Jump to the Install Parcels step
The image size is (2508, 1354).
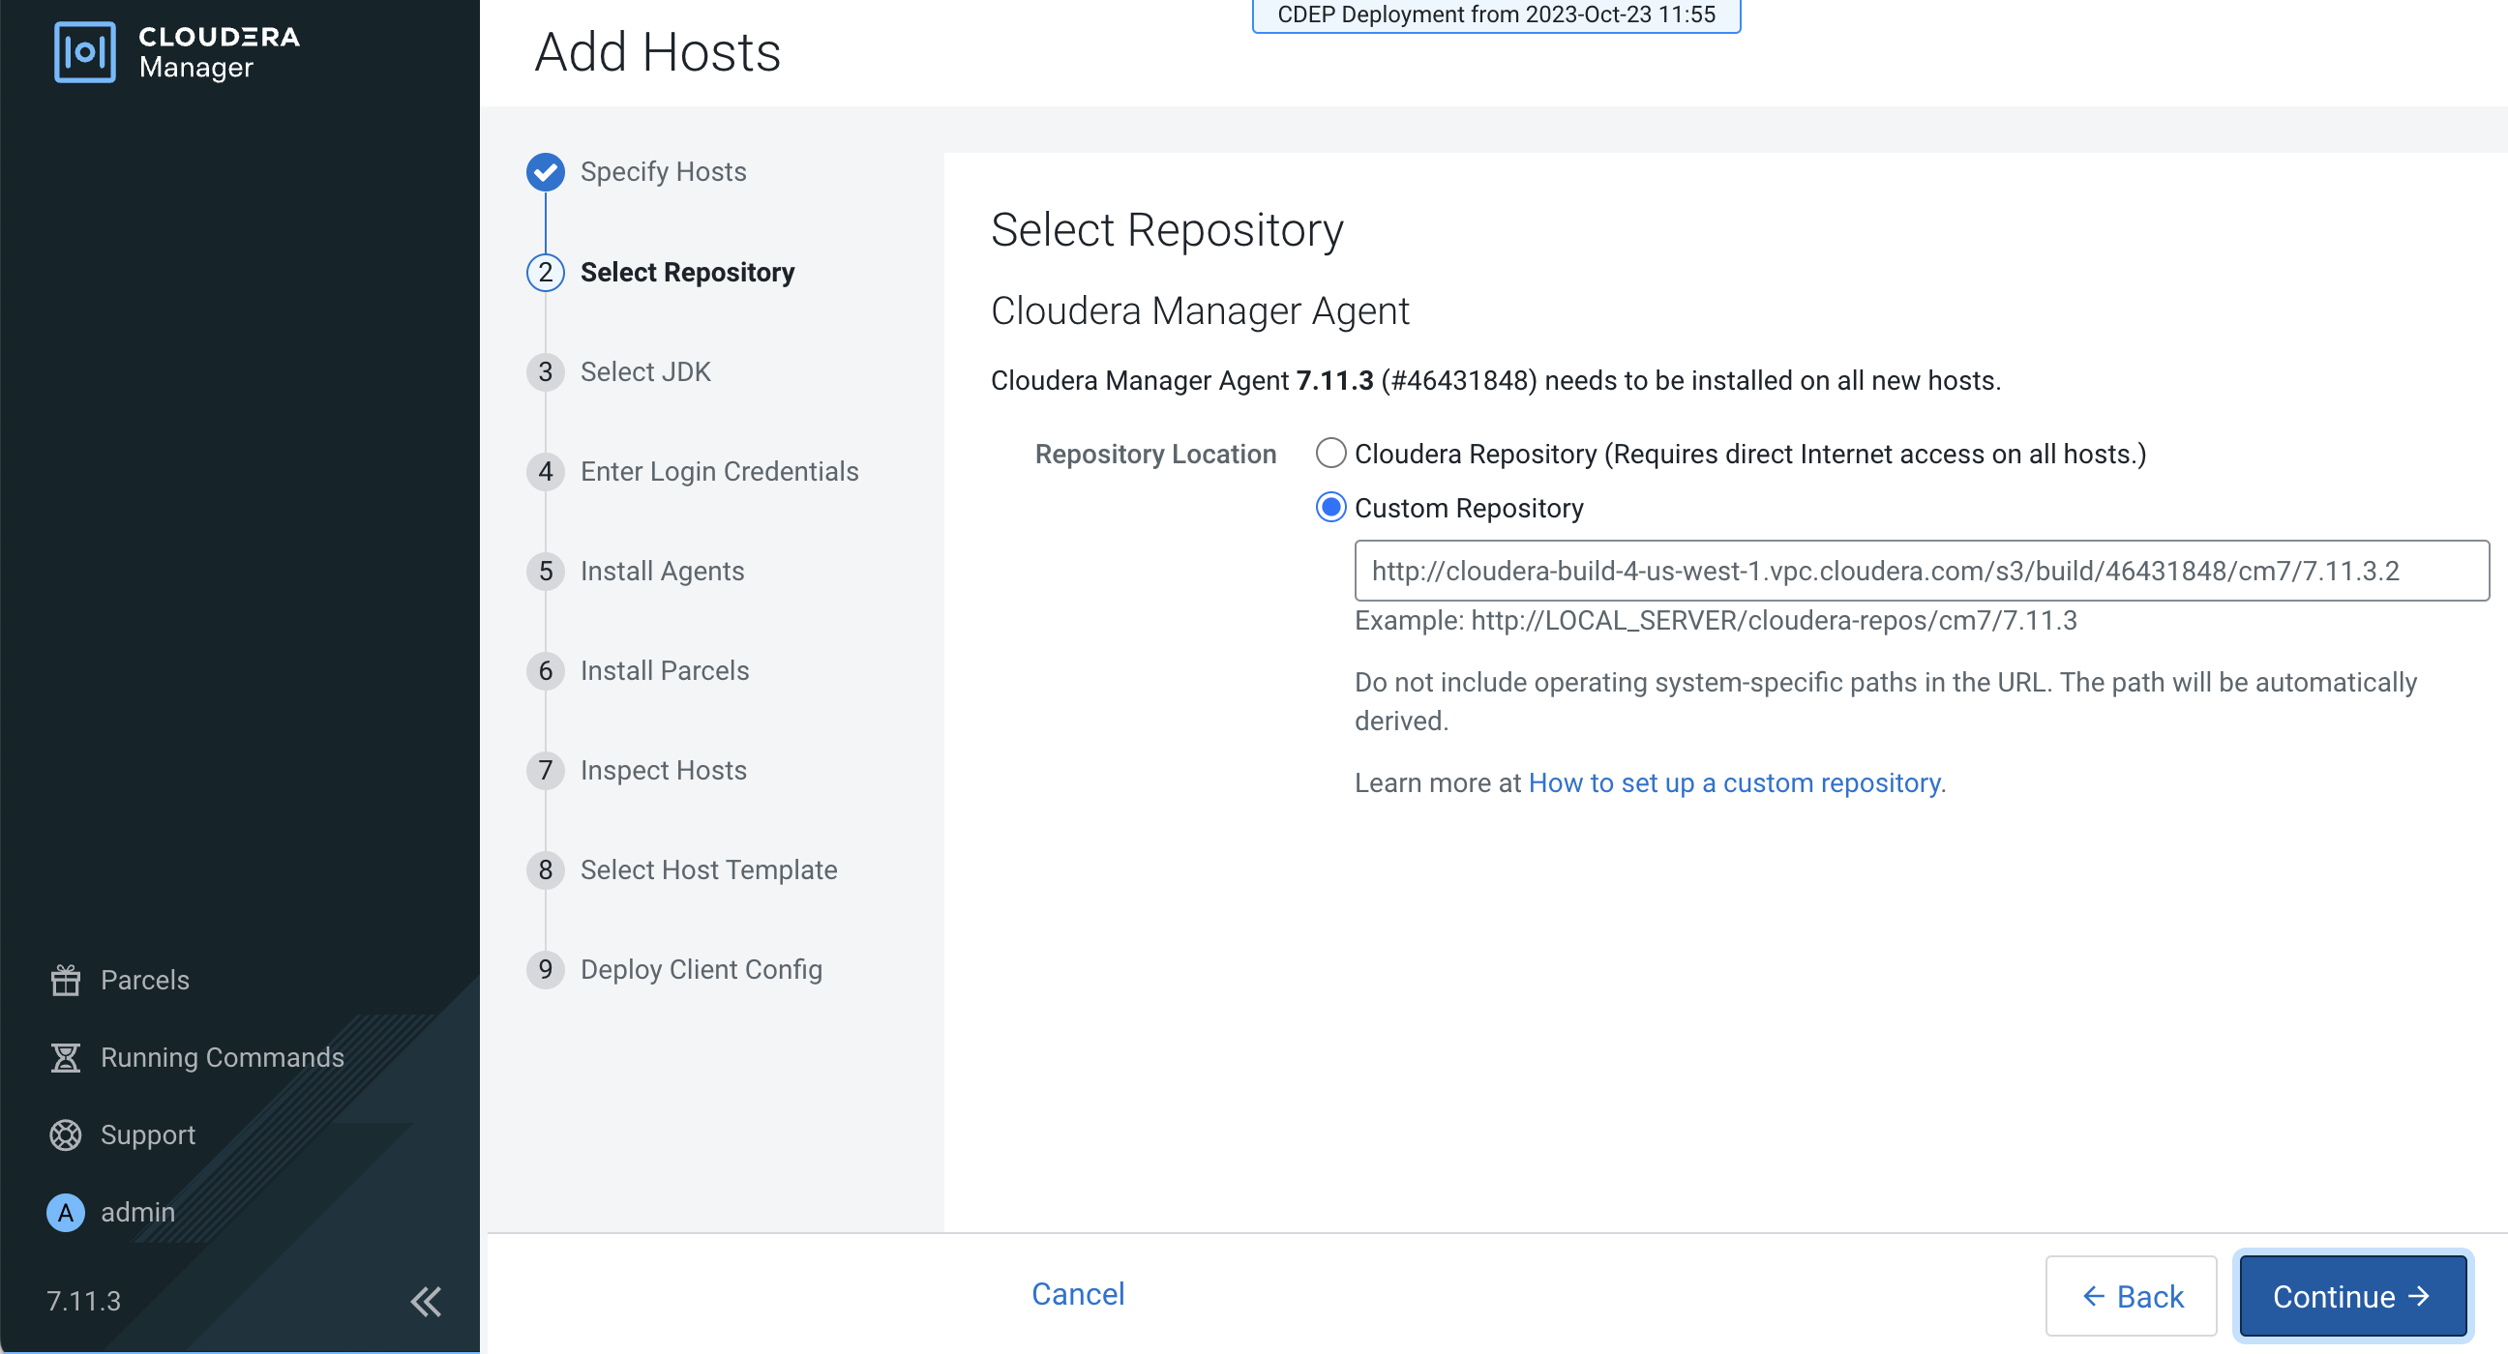(x=664, y=670)
